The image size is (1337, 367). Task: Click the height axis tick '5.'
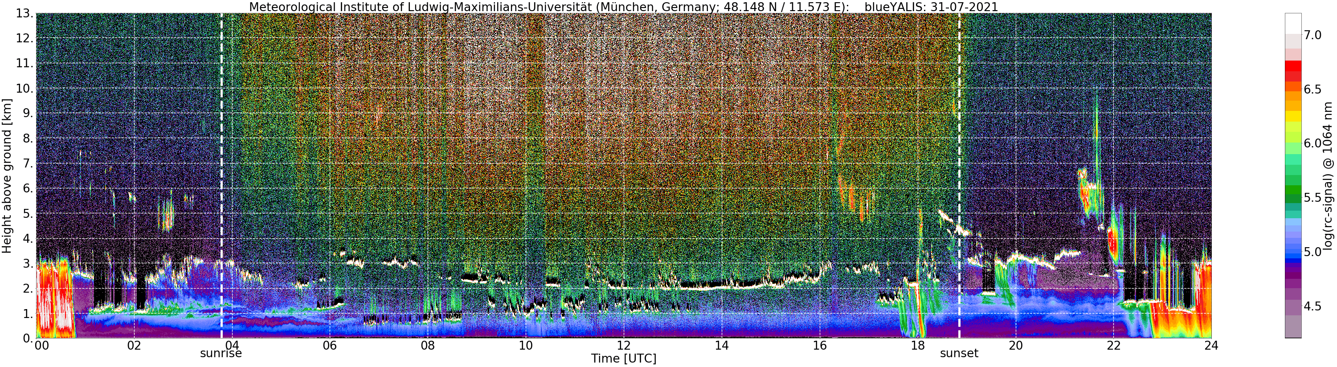pos(28,214)
